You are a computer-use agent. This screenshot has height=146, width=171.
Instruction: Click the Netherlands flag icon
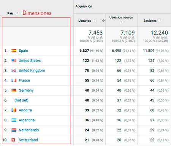[14, 130]
